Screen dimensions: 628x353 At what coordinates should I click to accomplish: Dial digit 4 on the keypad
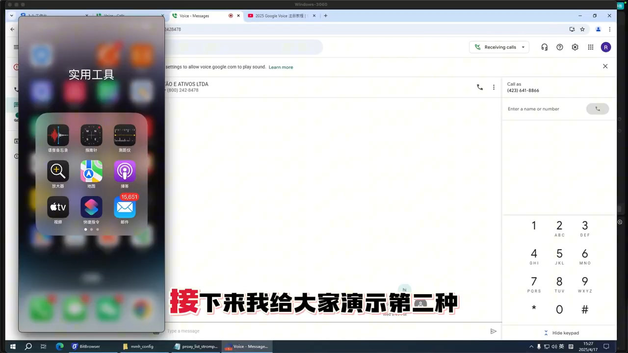(x=534, y=256)
